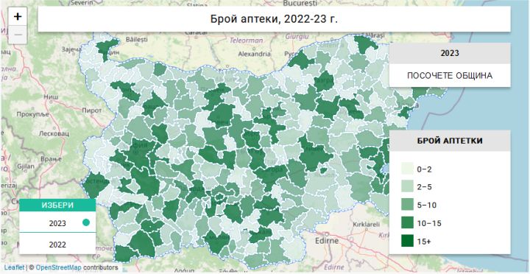Click the 10–15 legend color swatch
Image resolution: width=530 pixels, height=274 pixels.
point(407,223)
